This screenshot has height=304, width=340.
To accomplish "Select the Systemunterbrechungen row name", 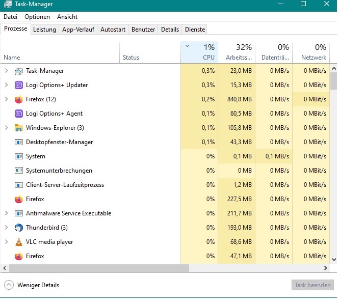I will point(59,171).
